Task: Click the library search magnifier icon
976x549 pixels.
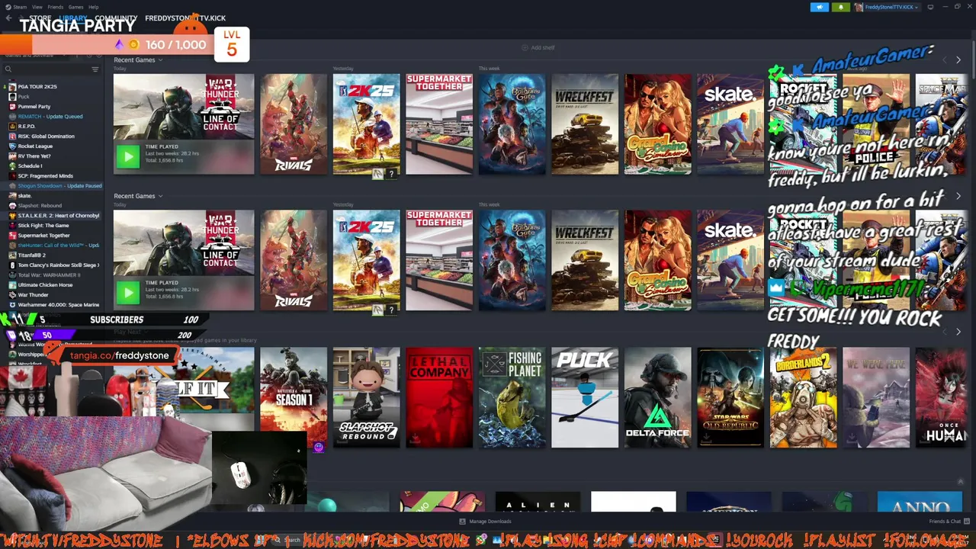Action: click(x=8, y=69)
